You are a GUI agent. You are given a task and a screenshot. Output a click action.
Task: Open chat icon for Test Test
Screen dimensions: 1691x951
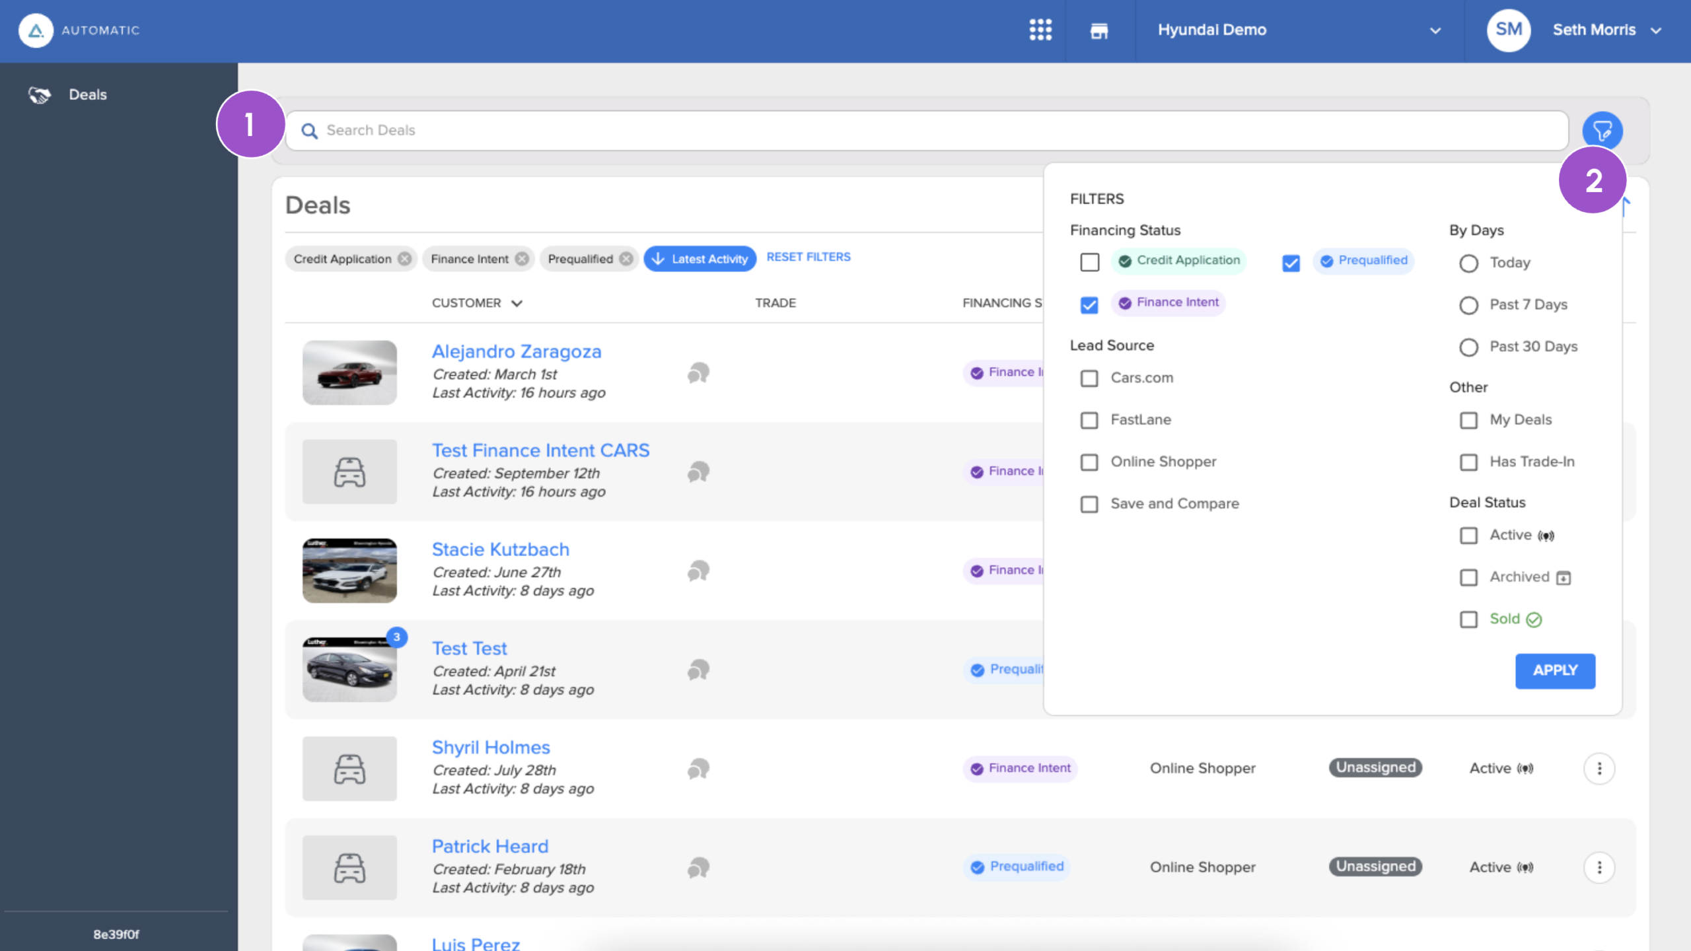(698, 670)
